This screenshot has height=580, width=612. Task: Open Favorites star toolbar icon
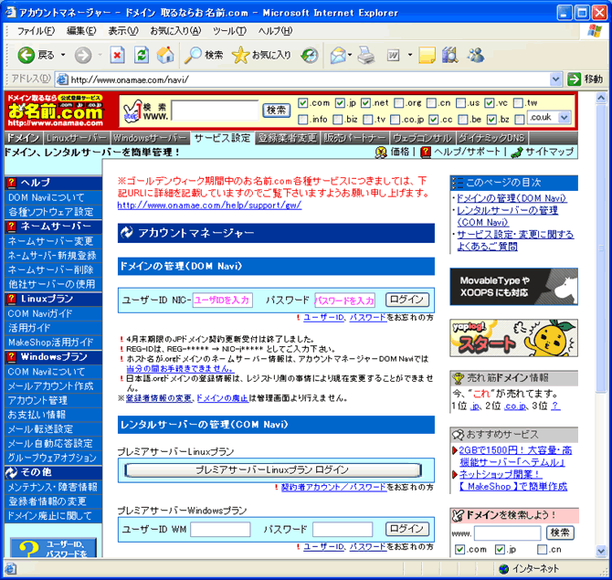(240, 55)
